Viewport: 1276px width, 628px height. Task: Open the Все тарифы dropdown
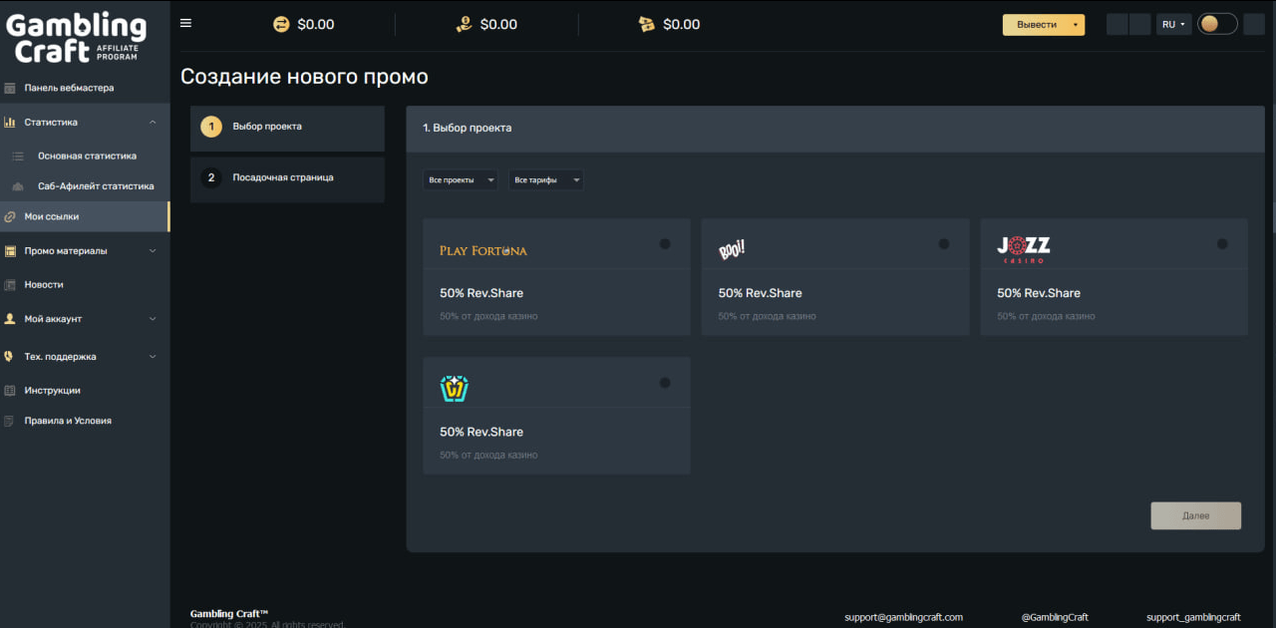point(546,180)
